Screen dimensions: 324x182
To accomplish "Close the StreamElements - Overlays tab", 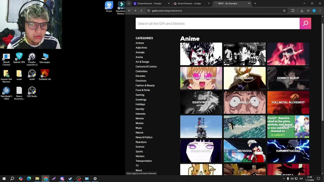I will point(169,4).
